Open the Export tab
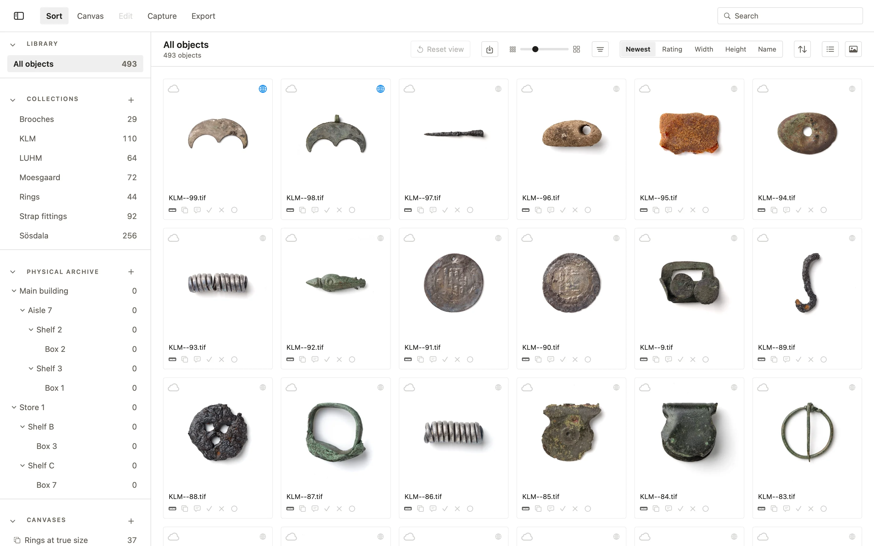The image size is (874, 546). [203, 16]
